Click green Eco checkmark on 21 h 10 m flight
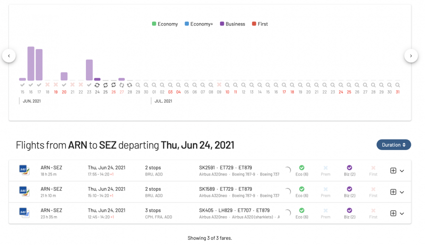 point(301,189)
